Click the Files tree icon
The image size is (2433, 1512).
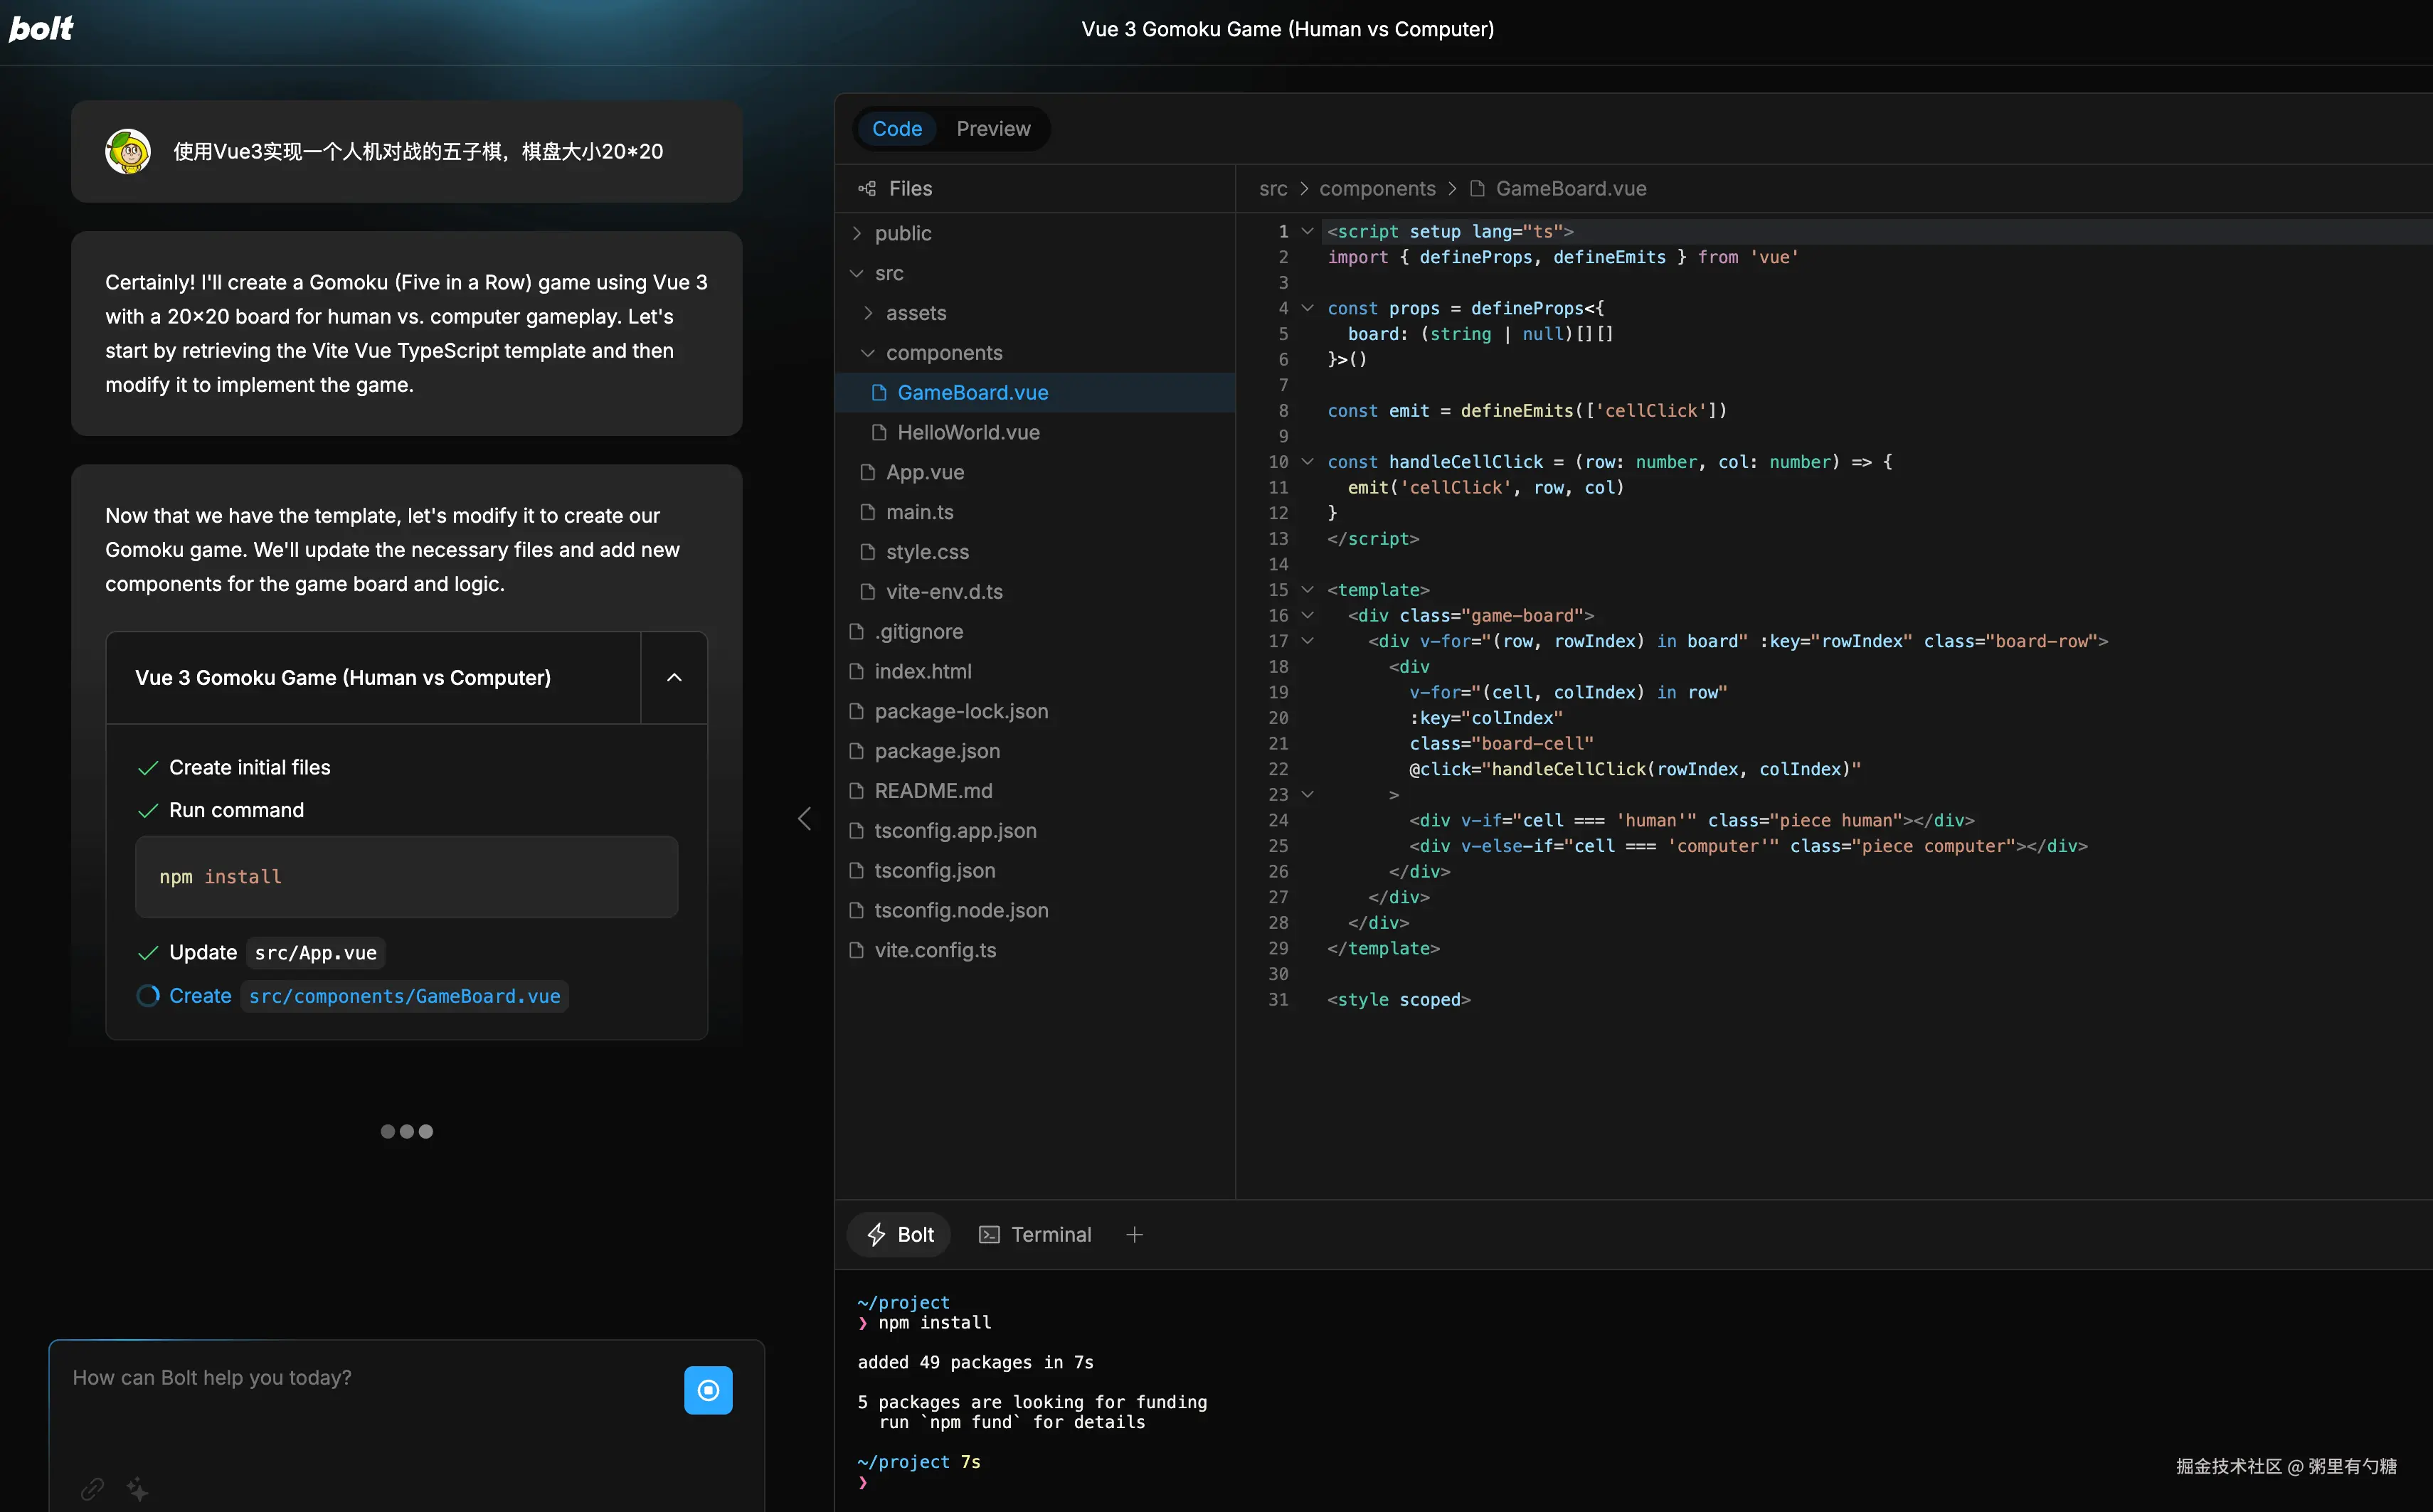(x=867, y=188)
